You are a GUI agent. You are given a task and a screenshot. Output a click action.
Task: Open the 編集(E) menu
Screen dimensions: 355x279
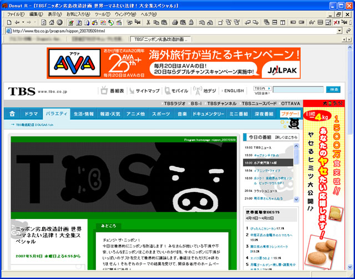(36, 14)
